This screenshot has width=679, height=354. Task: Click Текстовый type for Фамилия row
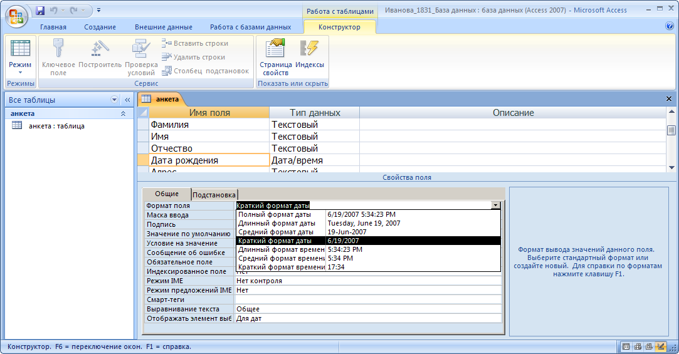pos(314,124)
